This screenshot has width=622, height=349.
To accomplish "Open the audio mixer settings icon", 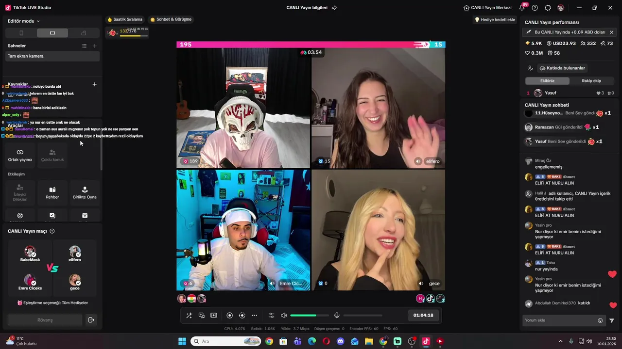I will (x=271, y=316).
